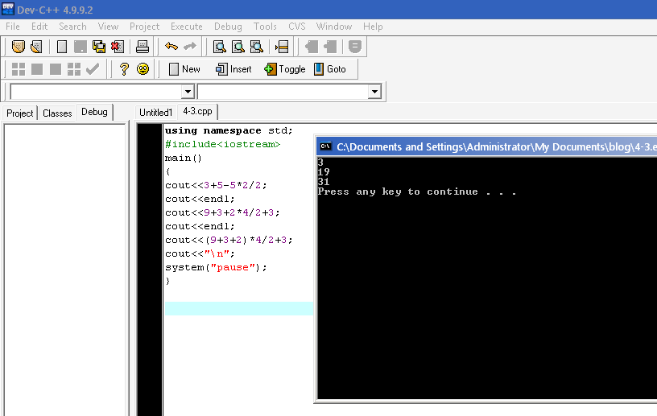657x416 pixels.
Task: Click the console window's C:\ title icon
Action: click(325, 146)
